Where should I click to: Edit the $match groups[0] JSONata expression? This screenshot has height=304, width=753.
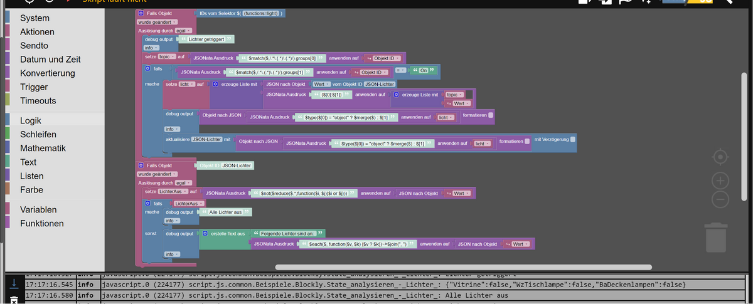[x=284, y=58]
